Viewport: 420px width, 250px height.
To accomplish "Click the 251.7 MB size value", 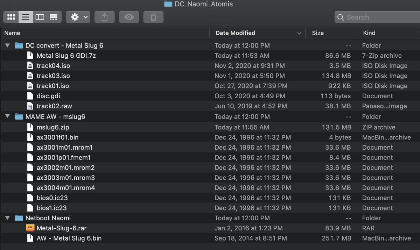I will pos(336,238).
